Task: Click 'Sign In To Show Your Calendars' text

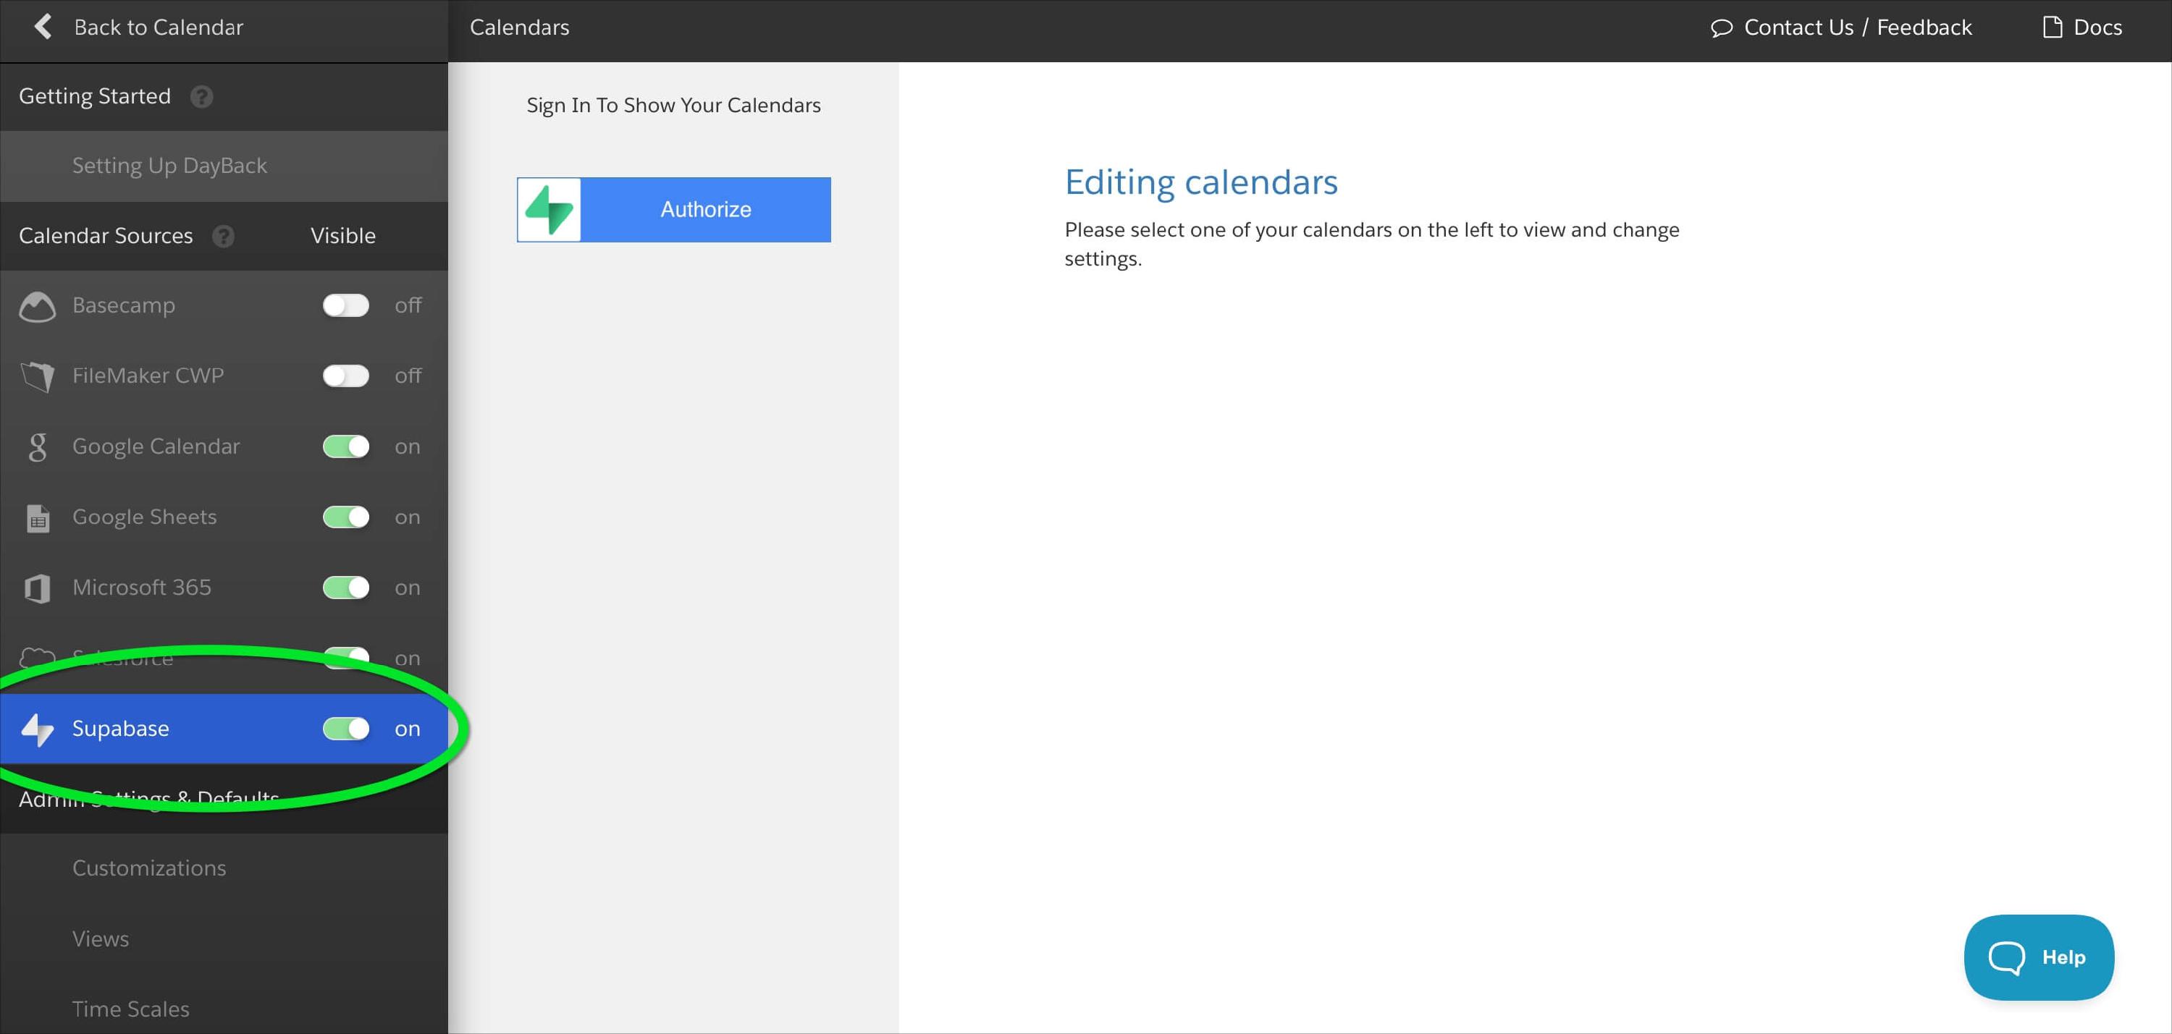Action: coord(674,106)
